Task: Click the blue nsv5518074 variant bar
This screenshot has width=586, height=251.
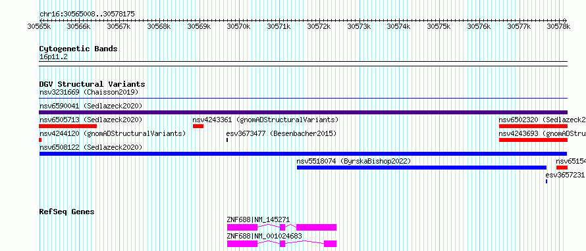Action: click(421, 168)
